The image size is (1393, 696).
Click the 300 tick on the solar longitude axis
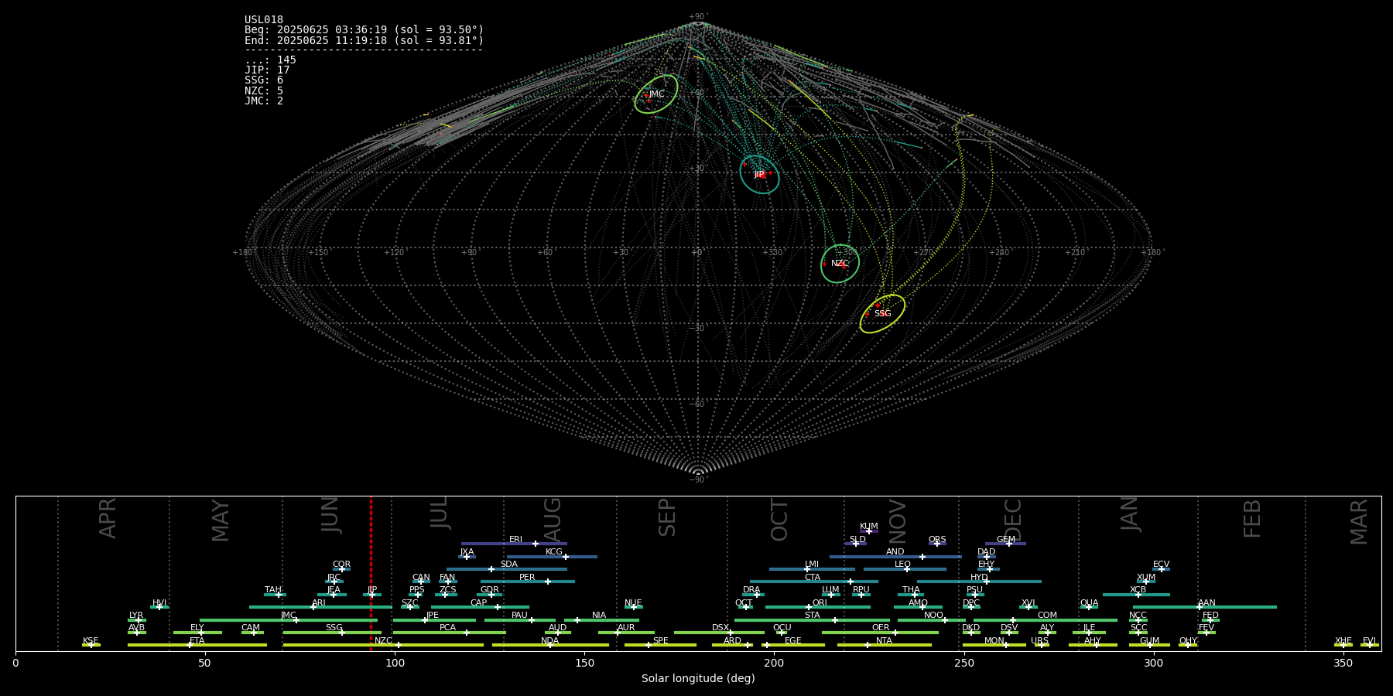1153,663
